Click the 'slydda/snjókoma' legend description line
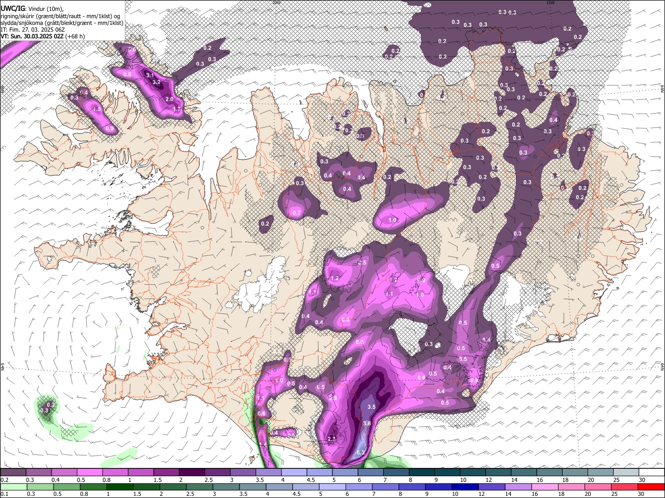 pos(62,23)
